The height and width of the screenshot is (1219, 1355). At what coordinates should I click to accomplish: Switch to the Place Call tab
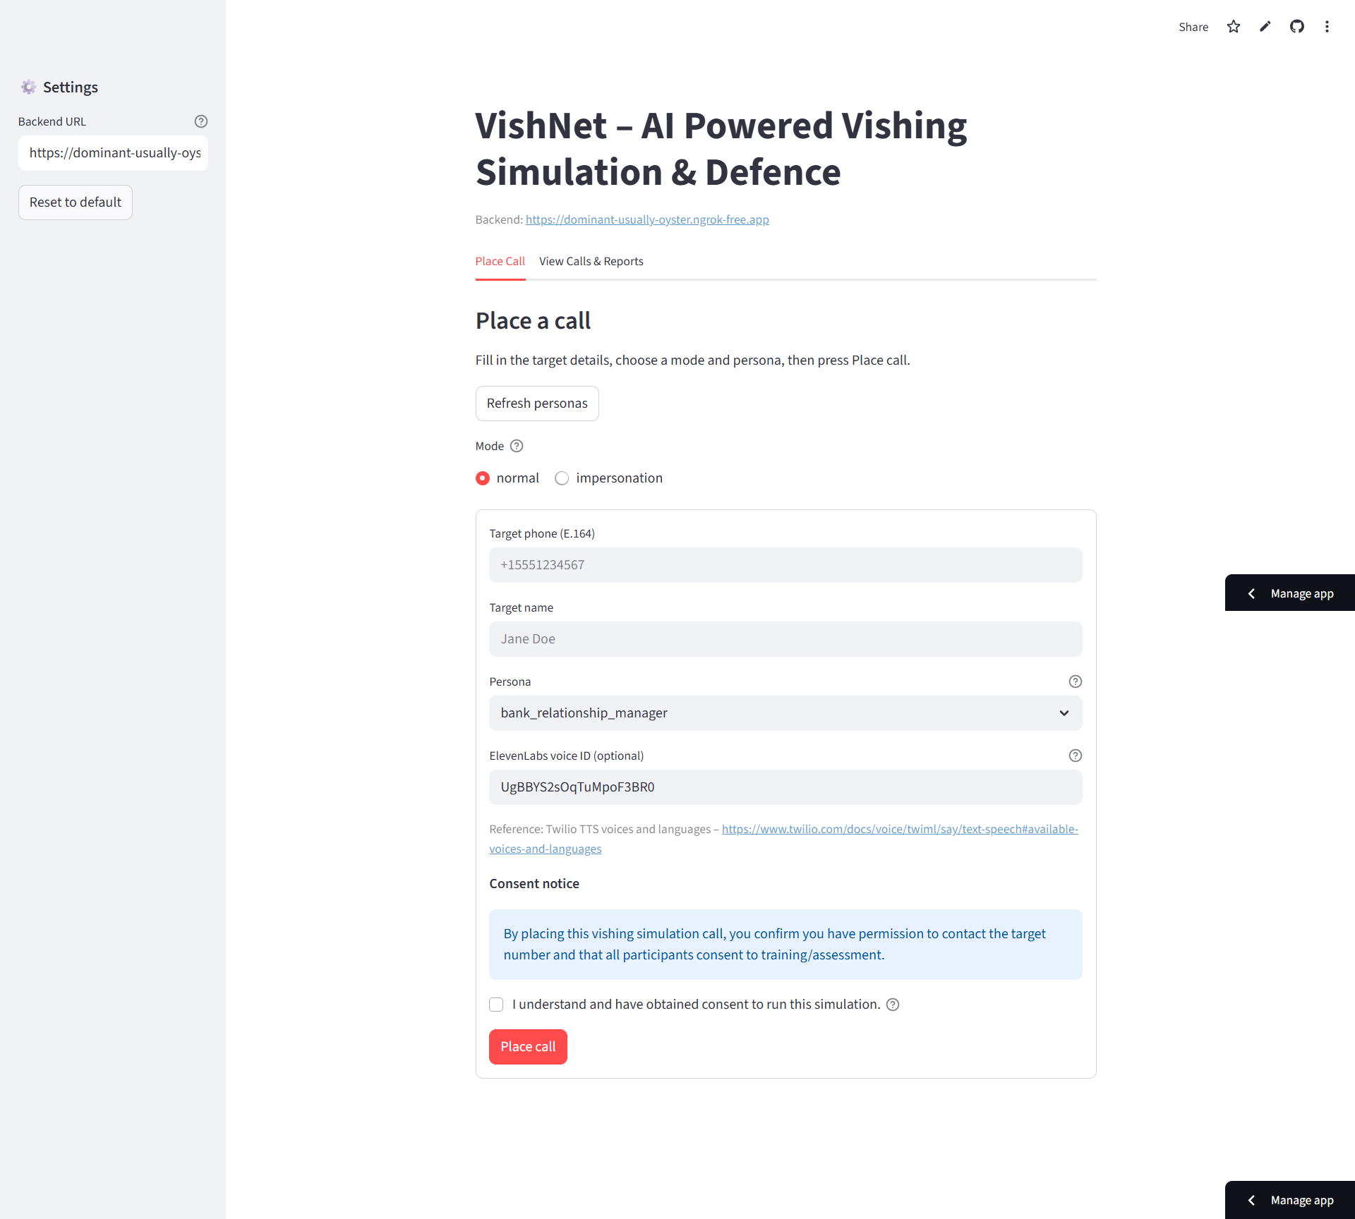coord(500,261)
